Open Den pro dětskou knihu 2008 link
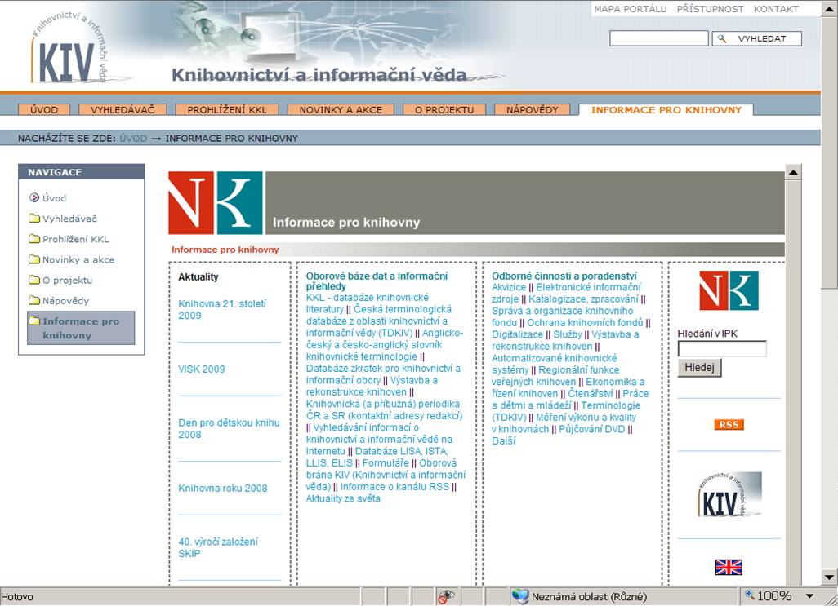This screenshot has height=606, width=838. 229,428
